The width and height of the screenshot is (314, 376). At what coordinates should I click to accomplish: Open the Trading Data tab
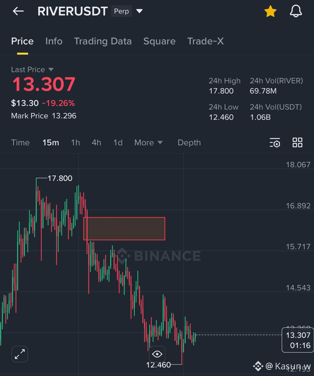(x=103, y=41)
